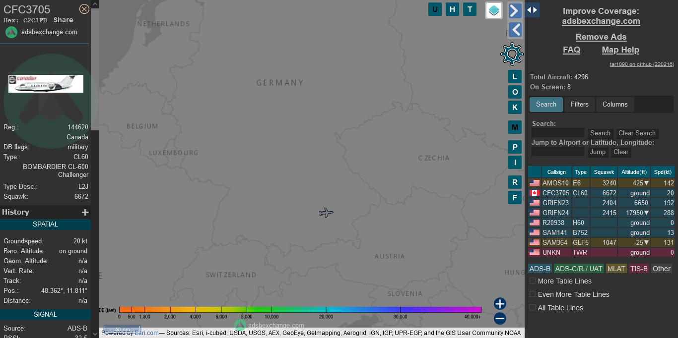Switch to the Search tab
The height and width of the screenshot is (338, 678).
(546, 105)
